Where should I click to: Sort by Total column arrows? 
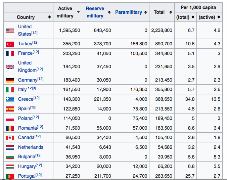pos(171,12)
